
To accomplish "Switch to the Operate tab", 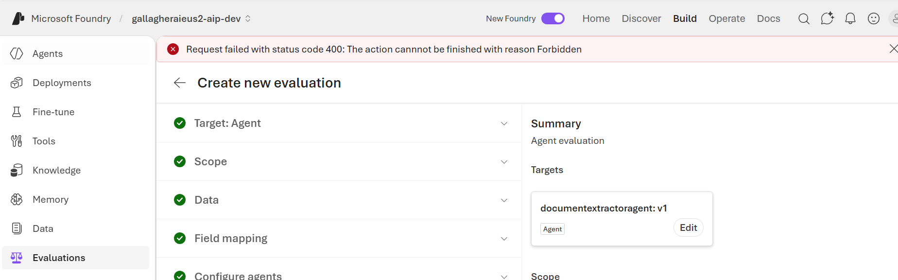I will tap(726, 18).
